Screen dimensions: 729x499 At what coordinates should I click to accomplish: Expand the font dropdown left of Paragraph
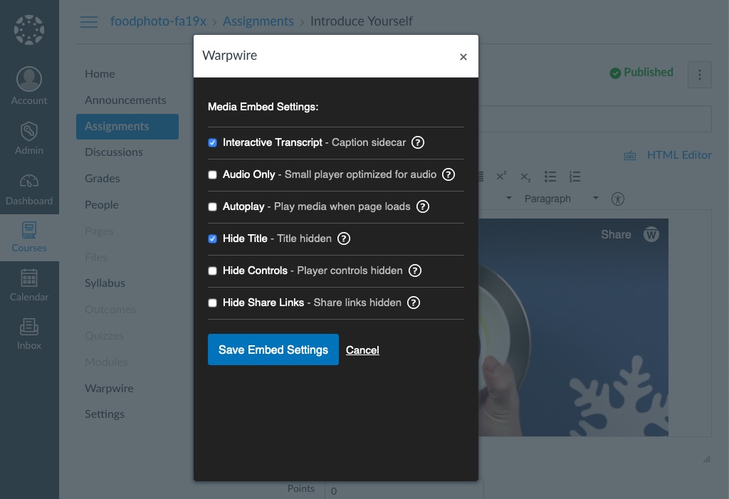[508, 199]
